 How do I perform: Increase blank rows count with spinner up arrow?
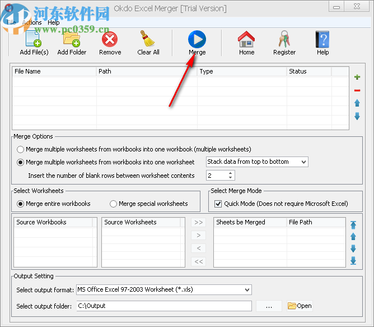coord(230,173)
